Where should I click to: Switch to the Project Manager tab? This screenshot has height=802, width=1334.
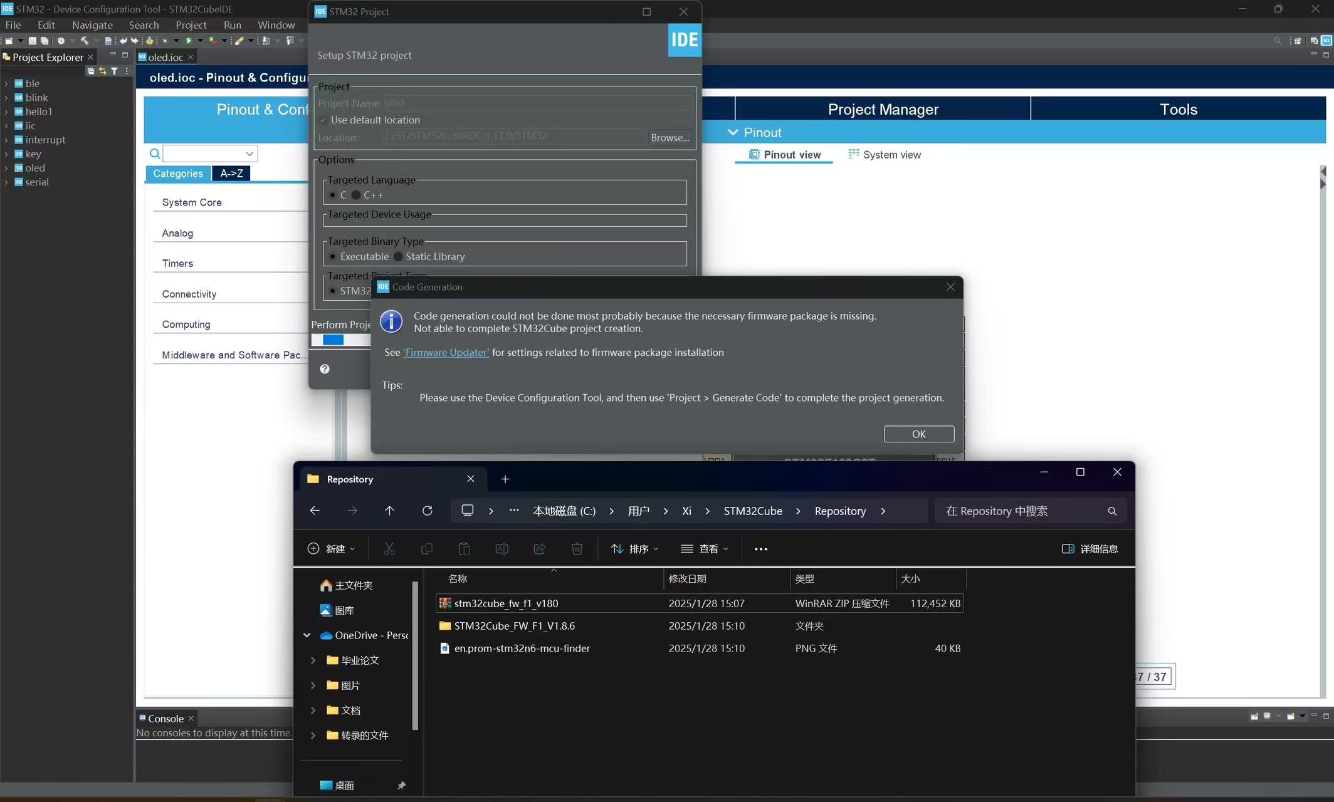(883, 109)
